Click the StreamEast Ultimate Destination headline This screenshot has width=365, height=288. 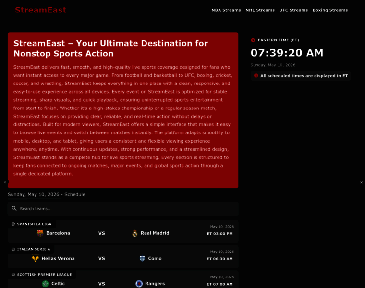[110, 48]
